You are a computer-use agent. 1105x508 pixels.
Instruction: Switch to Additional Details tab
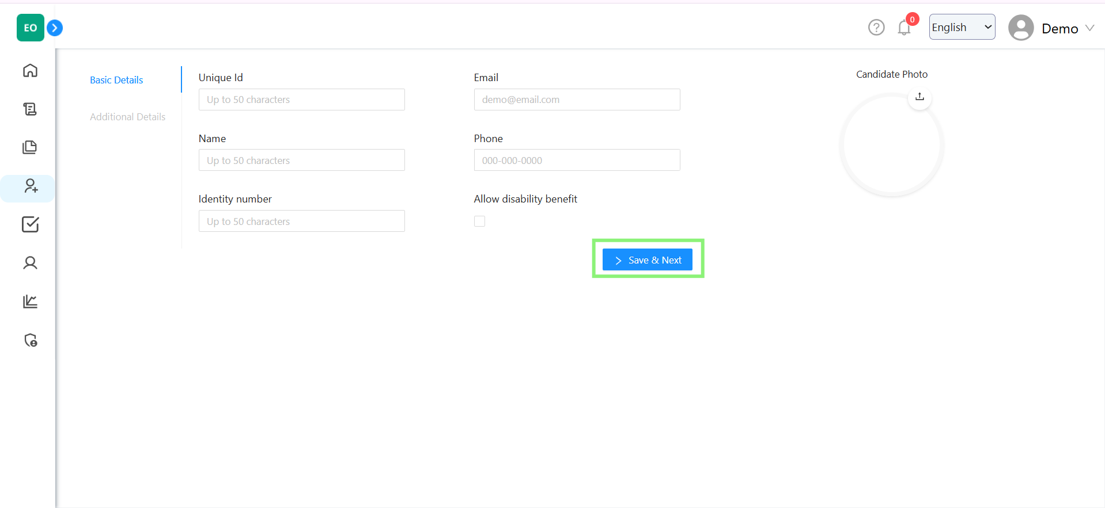click(127, 117)
